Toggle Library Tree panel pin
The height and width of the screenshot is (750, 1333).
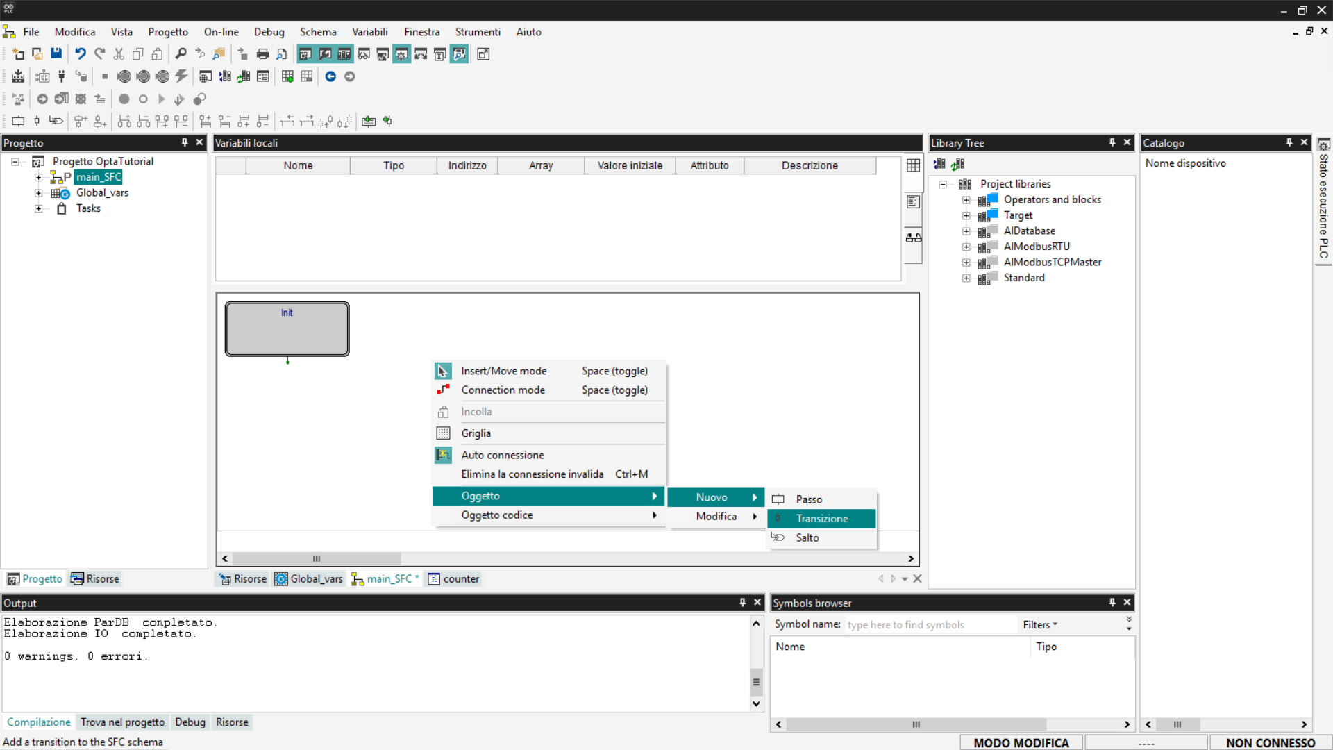1112,142
